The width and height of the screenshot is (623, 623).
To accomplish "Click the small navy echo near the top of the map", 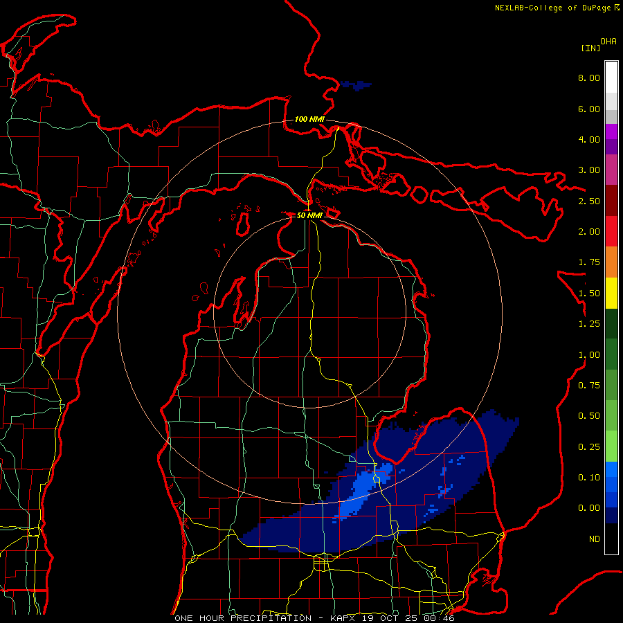I will [356, 85].
